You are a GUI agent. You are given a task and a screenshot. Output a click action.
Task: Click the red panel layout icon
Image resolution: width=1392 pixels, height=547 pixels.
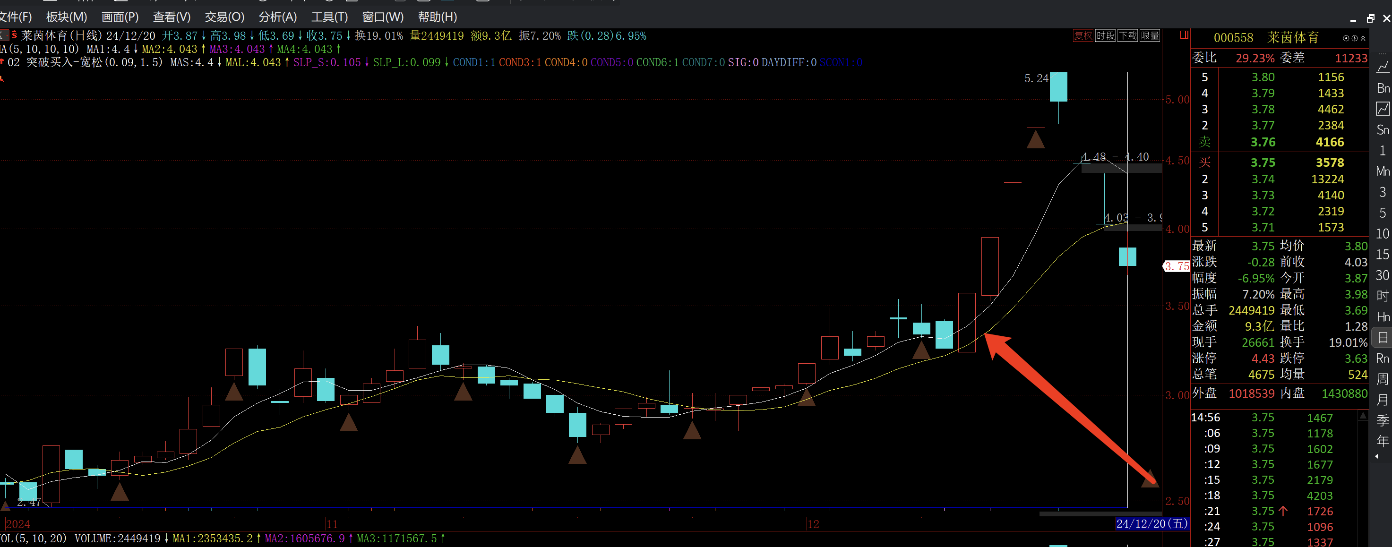(x=1184, y=35)
